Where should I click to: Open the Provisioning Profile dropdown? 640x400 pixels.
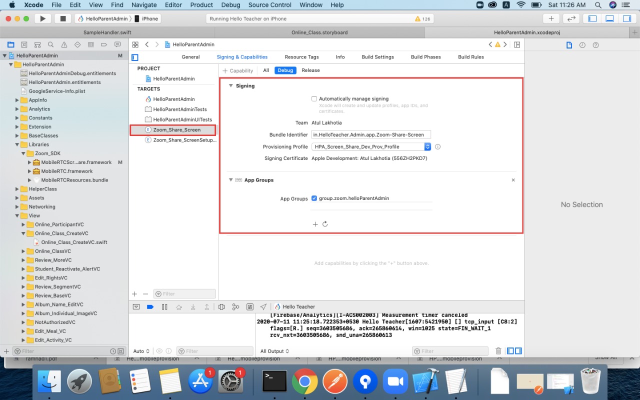(371, 147)
